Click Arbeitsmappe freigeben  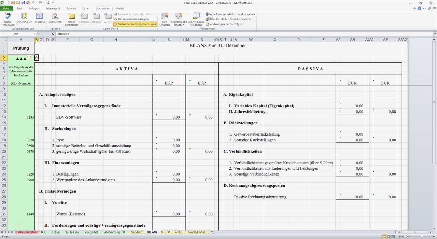[x=196, y=19]
